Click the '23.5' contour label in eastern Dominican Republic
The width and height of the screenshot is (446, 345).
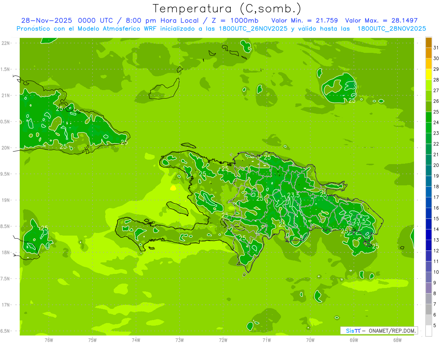359,221
